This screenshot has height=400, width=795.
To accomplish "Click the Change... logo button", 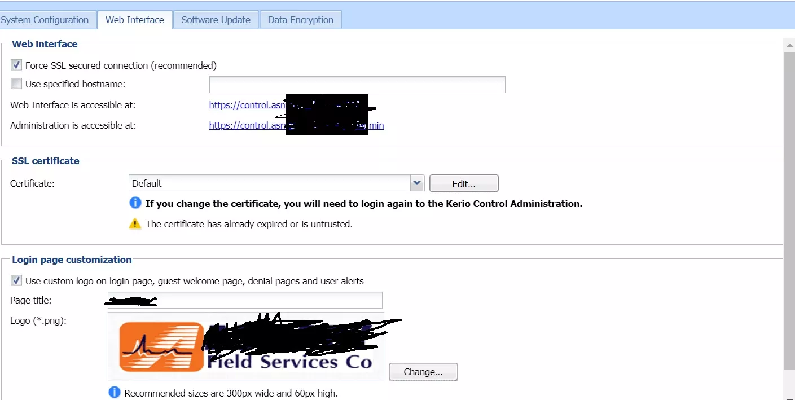I will point(423,372).
